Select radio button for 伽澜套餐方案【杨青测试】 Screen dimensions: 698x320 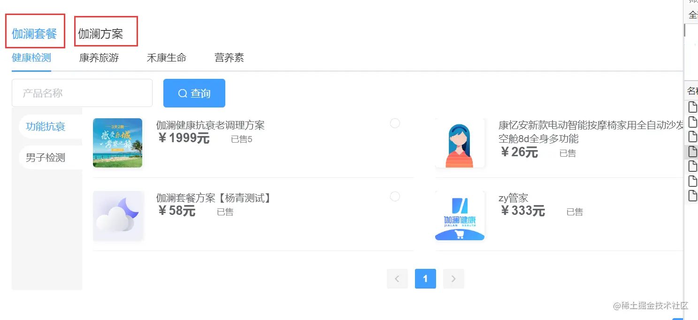tap(395, 196)
